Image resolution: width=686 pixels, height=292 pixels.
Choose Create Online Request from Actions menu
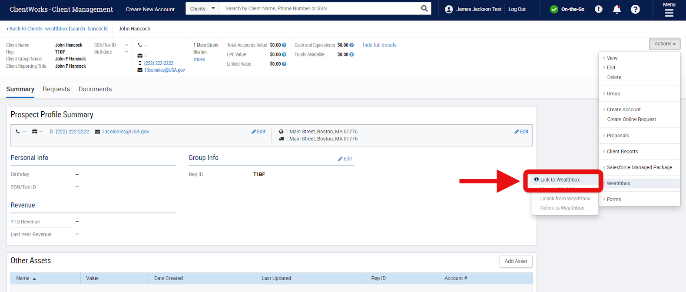point(631,119)
